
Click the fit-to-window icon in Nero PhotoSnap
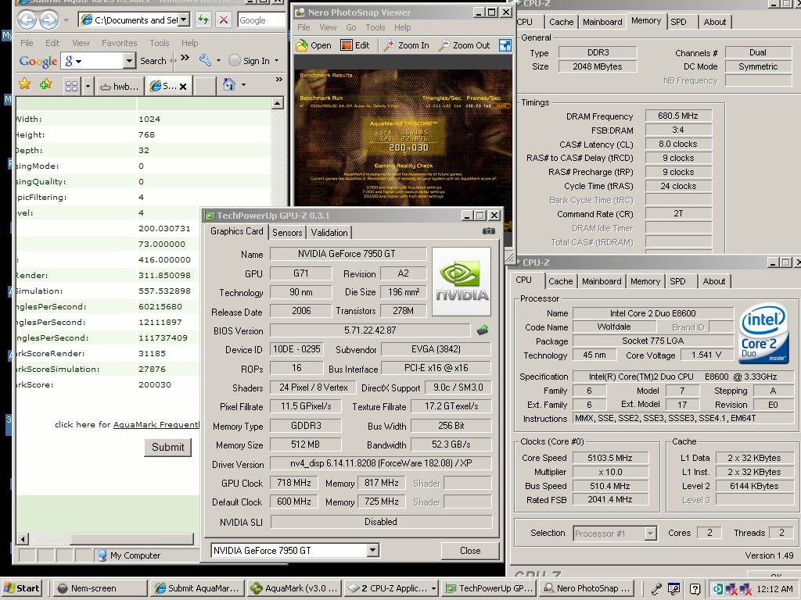click(x=505, y=45)
